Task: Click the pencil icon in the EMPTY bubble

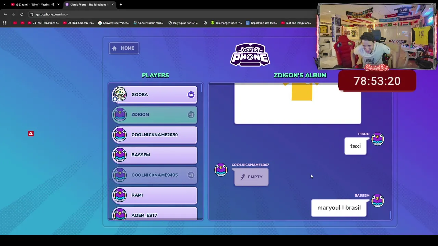Action: click(243, 177)
